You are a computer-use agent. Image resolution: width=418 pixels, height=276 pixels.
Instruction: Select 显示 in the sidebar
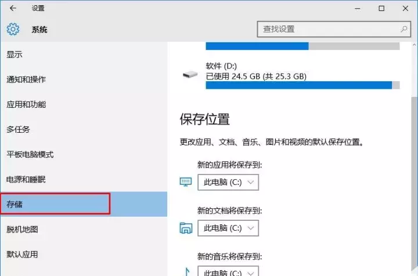coord(84,55)
